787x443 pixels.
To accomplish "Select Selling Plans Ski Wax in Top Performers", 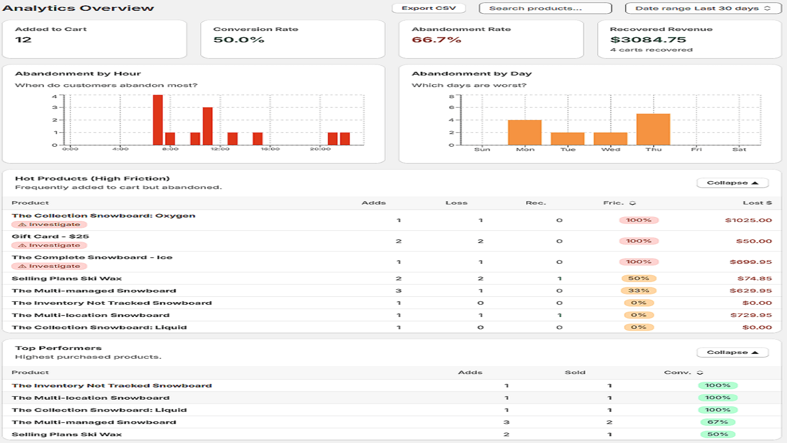I will point(66,435).
